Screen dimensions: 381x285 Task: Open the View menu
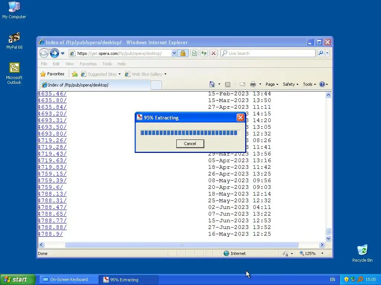pos(70,64)
